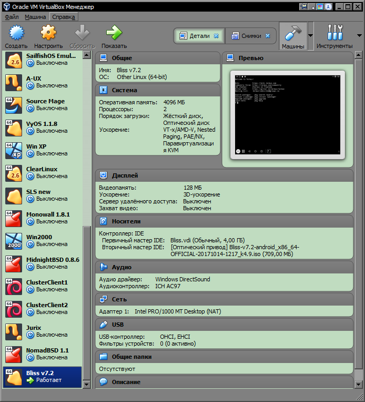Screen dimensions: 365x402
Task: Click the Создать (Create) toolbar icon
Action: (x=16, y=33)
